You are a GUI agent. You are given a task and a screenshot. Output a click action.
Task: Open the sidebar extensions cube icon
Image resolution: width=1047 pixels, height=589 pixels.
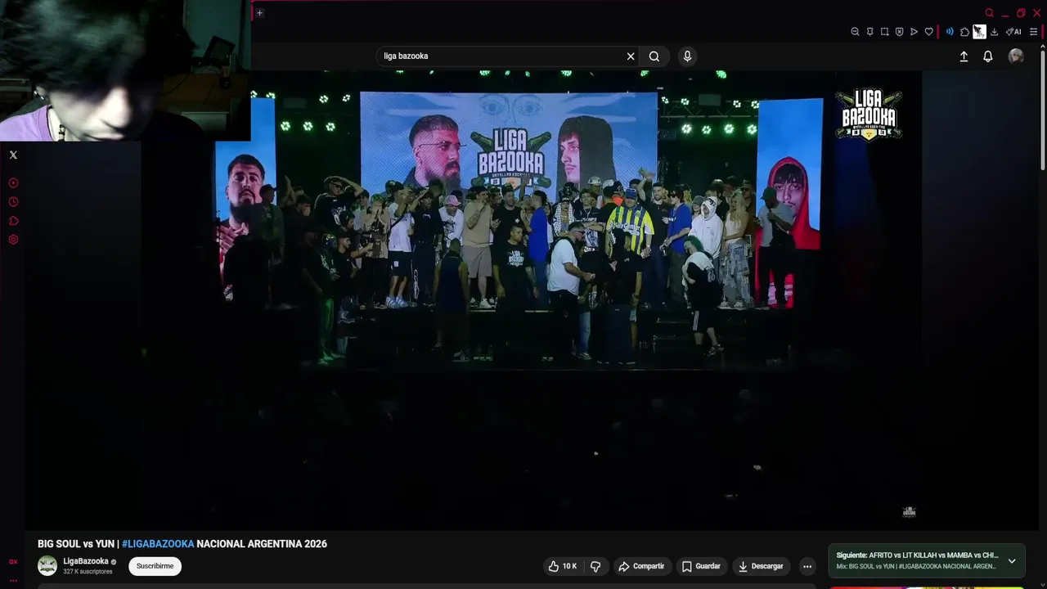(13, 221)
